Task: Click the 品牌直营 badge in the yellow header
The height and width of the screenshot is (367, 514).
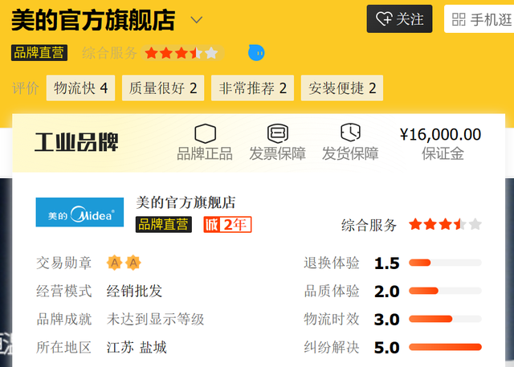Action: point(39,53)
